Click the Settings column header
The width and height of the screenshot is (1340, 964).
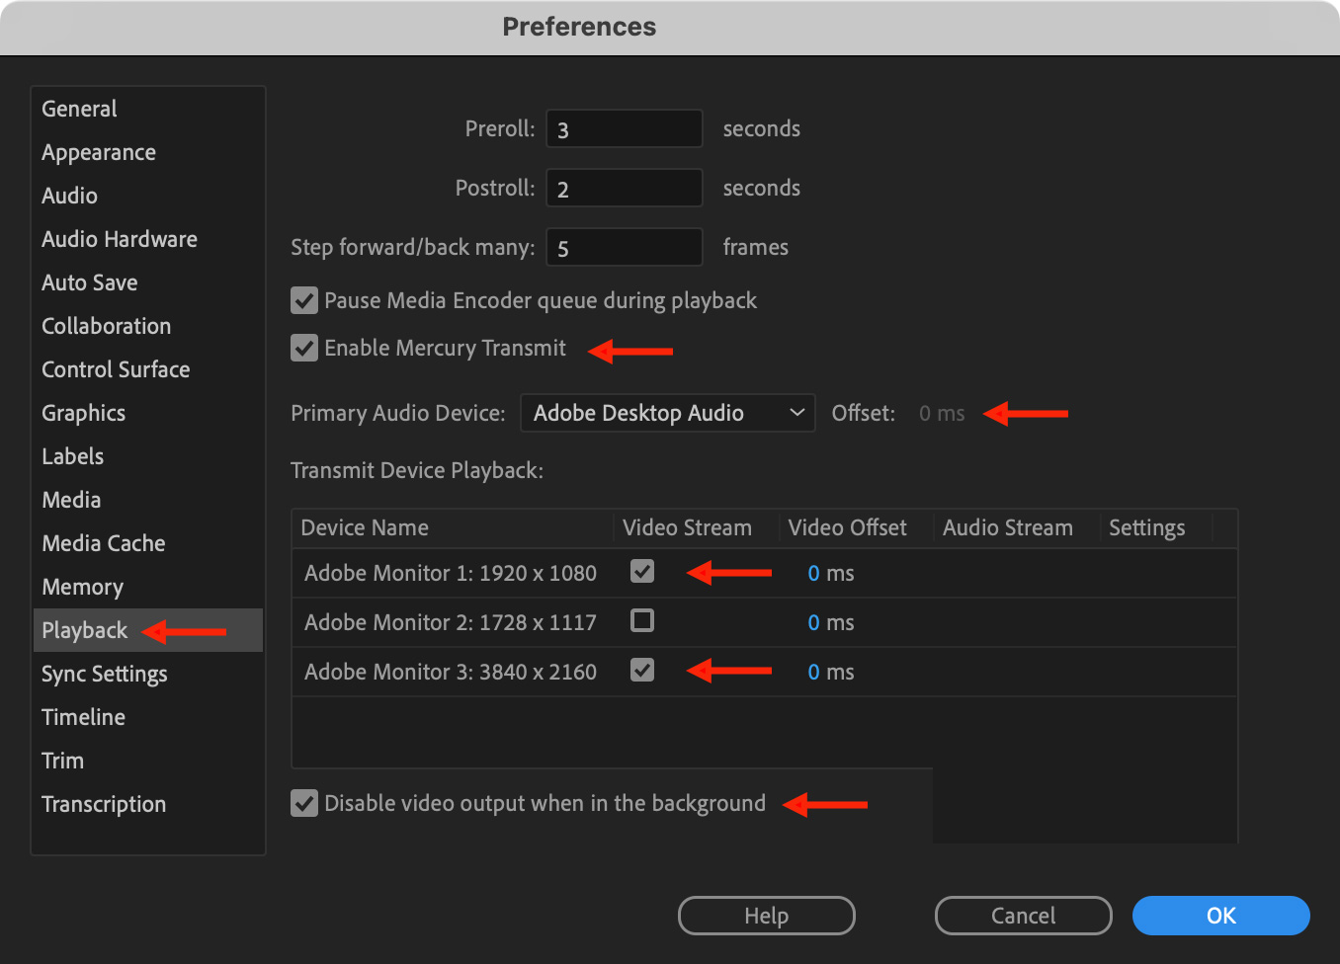(1155, 528)
